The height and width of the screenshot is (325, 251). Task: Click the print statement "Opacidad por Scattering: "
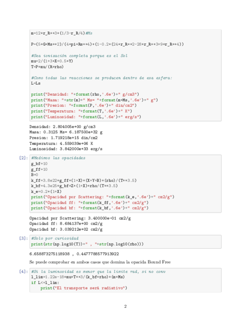[103, 197]
